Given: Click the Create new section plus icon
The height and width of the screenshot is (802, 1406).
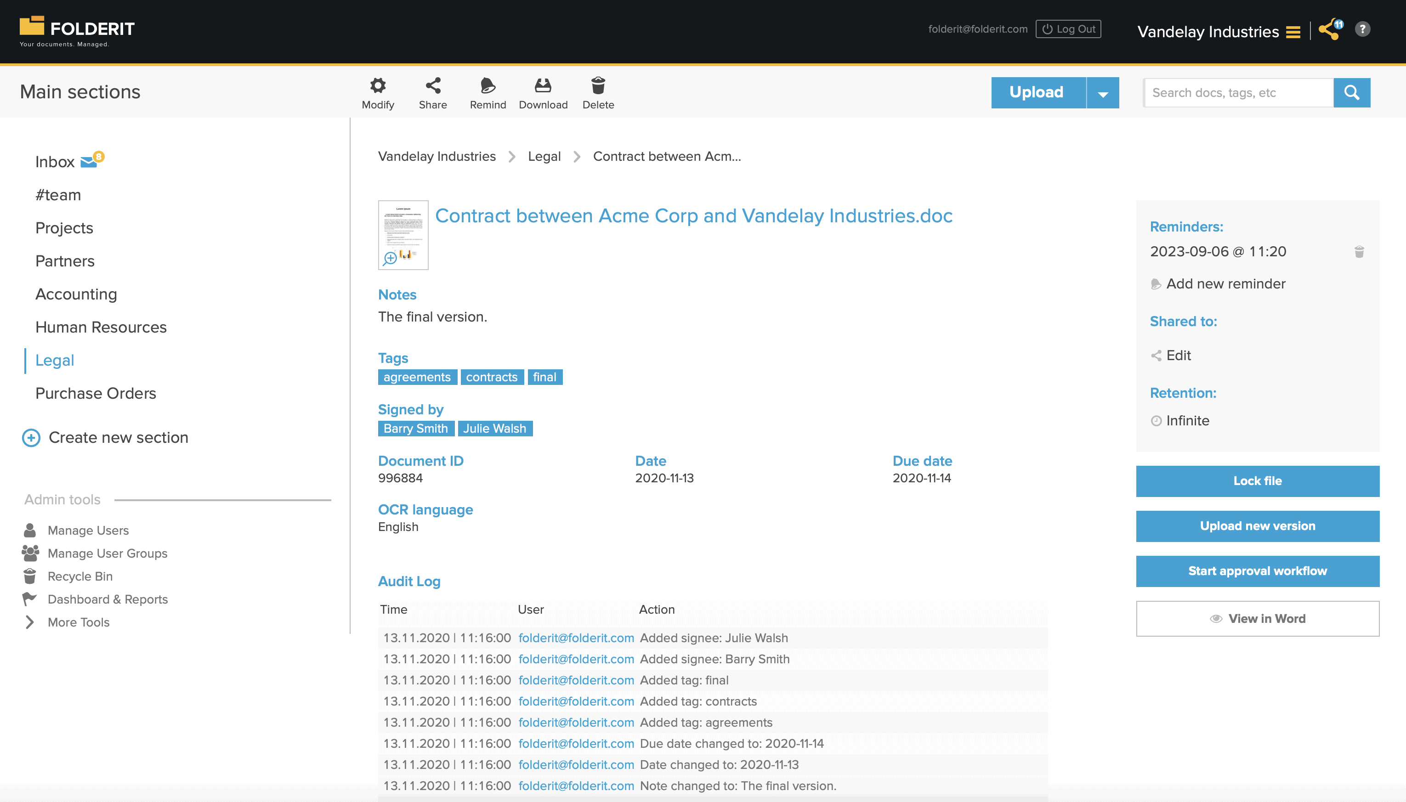Looking at the screenshot, I should [31, 437].
